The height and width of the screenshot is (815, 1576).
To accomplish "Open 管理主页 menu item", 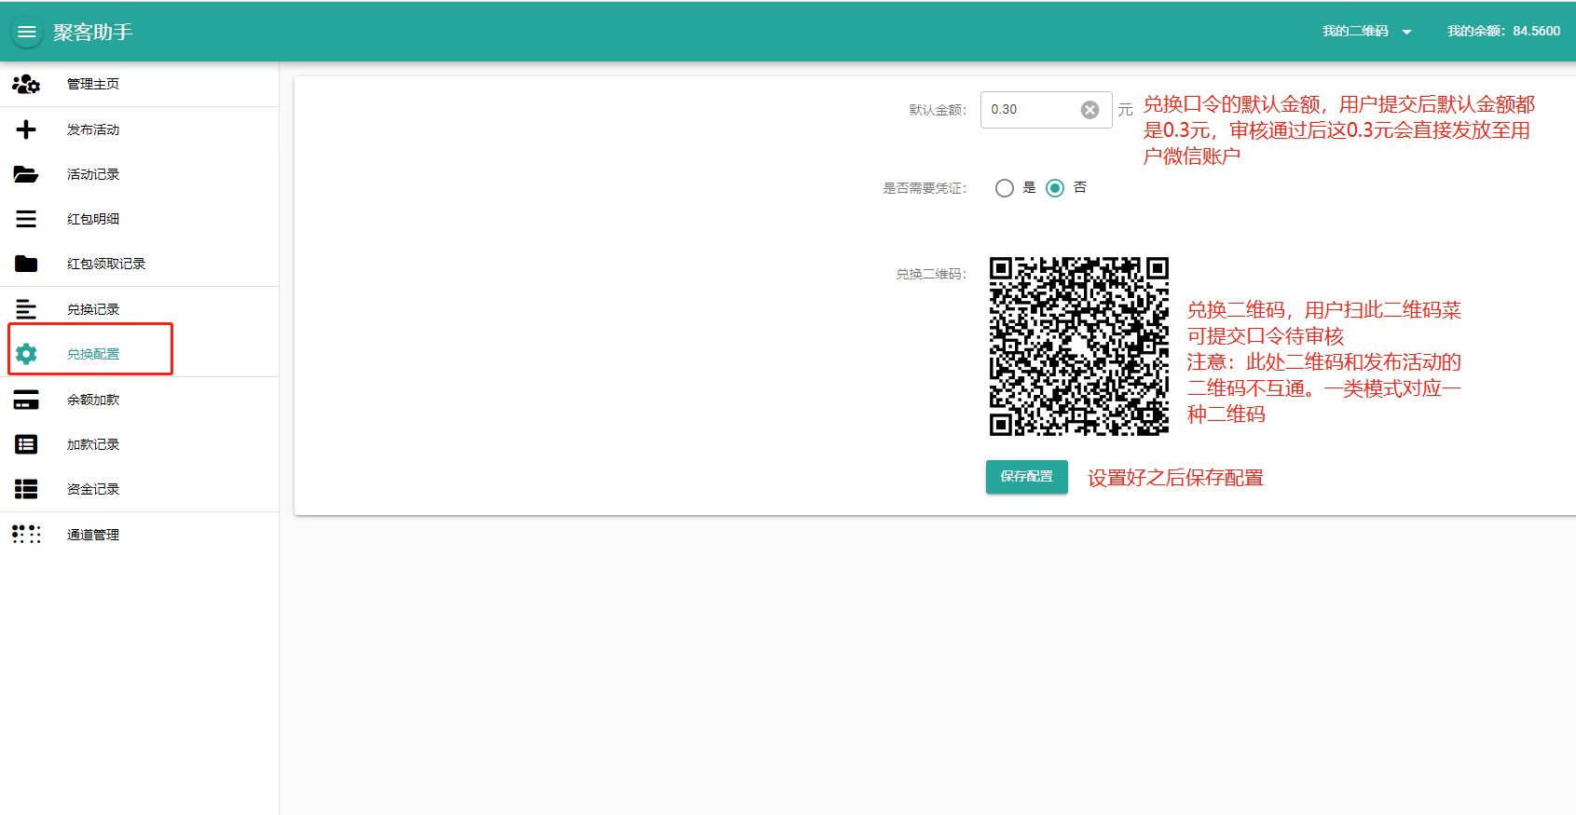I will (x=140, y=84).
